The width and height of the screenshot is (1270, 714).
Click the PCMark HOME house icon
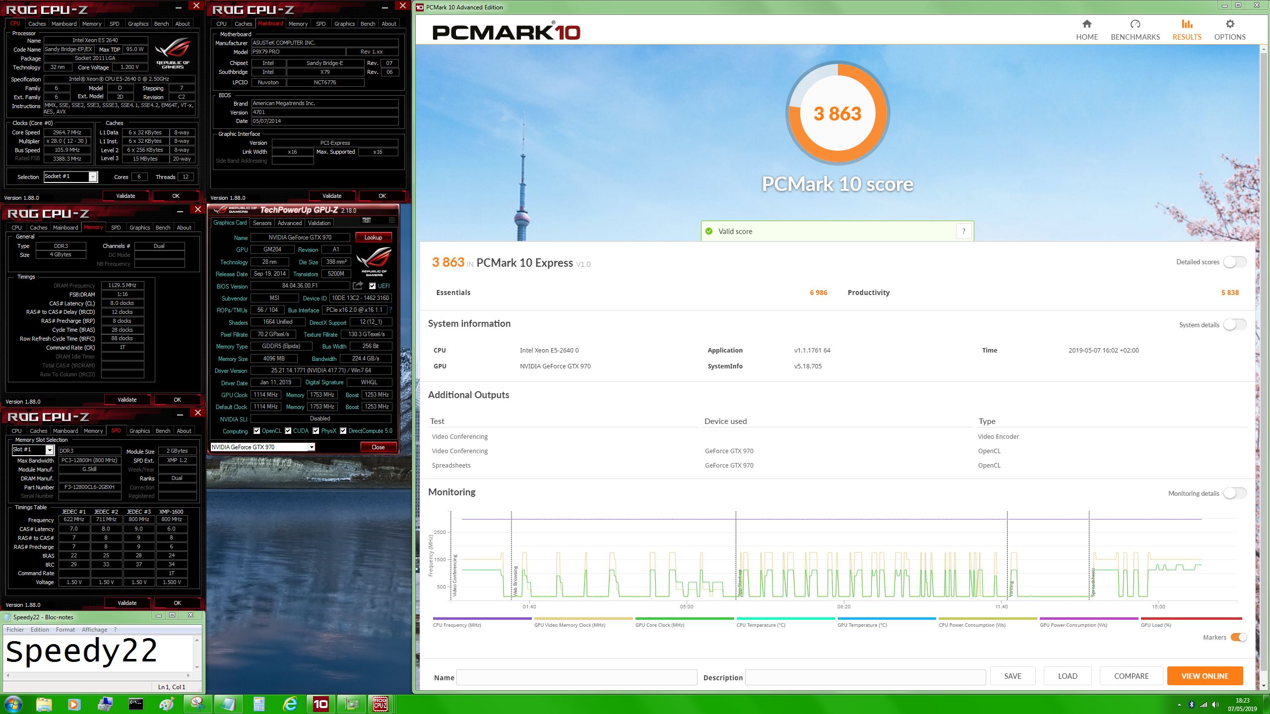coord(1086,24)
